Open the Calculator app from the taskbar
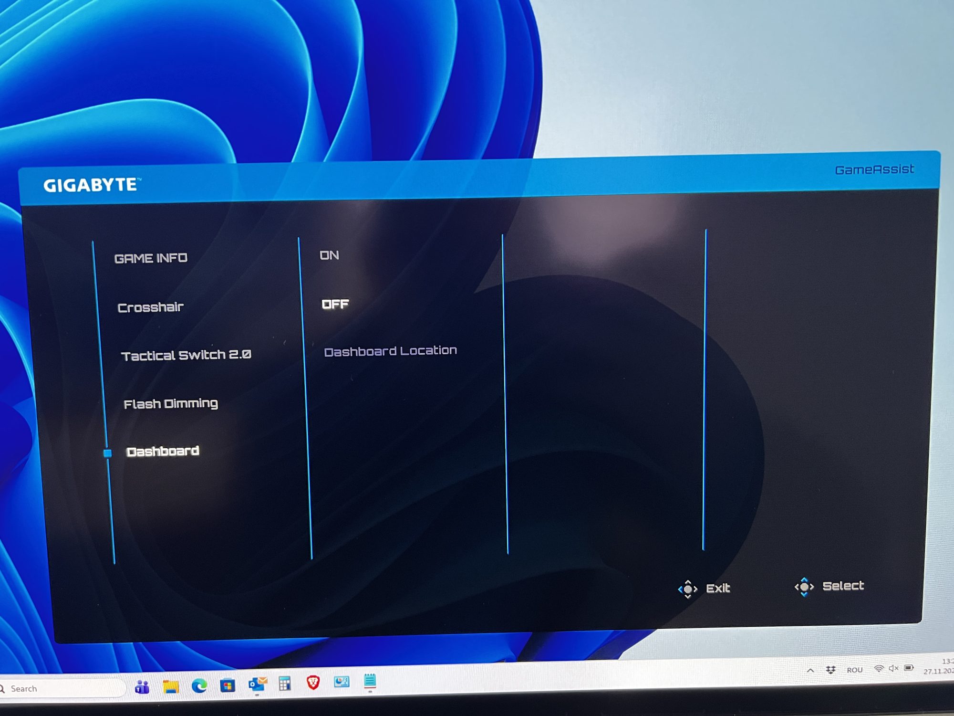This screenshot has width=954, height=716. (285, 684)
